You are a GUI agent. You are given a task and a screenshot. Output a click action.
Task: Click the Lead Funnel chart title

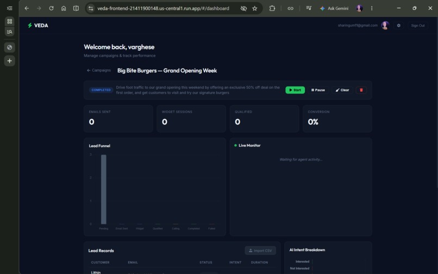click(x=99, y=146)
